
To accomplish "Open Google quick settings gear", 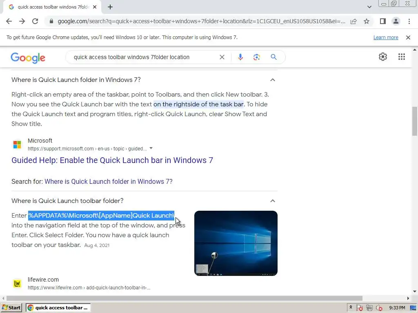I will pos(383,57).
